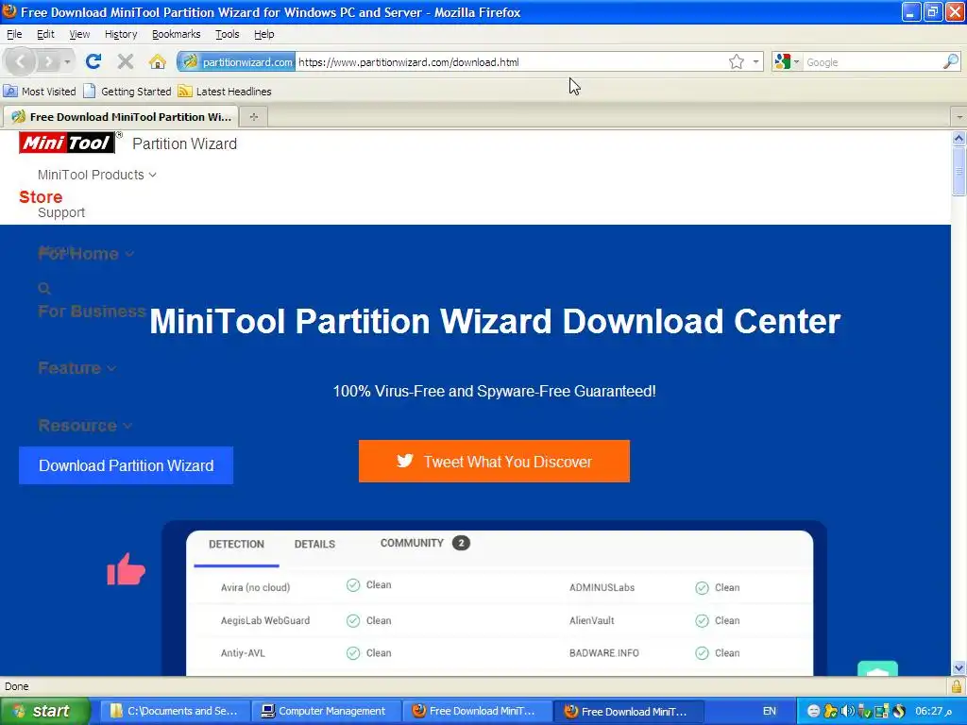967x725 pixels.
Task: Switch to the DETAILS tab
Action: tap(314, 544)
